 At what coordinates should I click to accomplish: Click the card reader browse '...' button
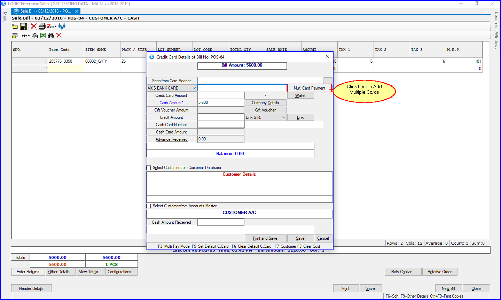pos(328,81)
